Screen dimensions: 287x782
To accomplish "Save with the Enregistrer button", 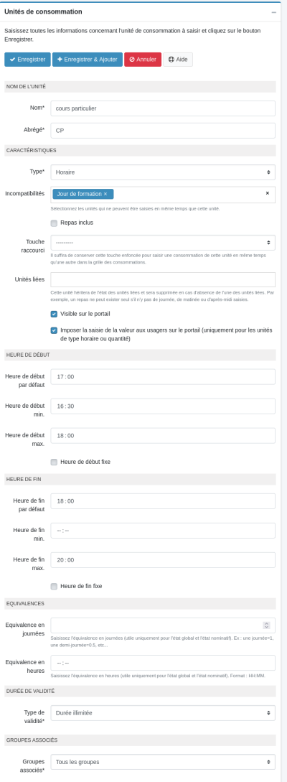I will click(x=27, y=60).
